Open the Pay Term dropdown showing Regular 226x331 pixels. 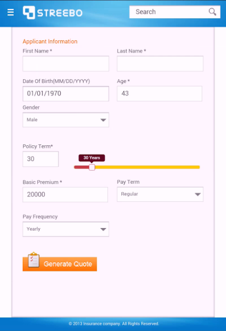pyautogui.click(x=160, y=194)
